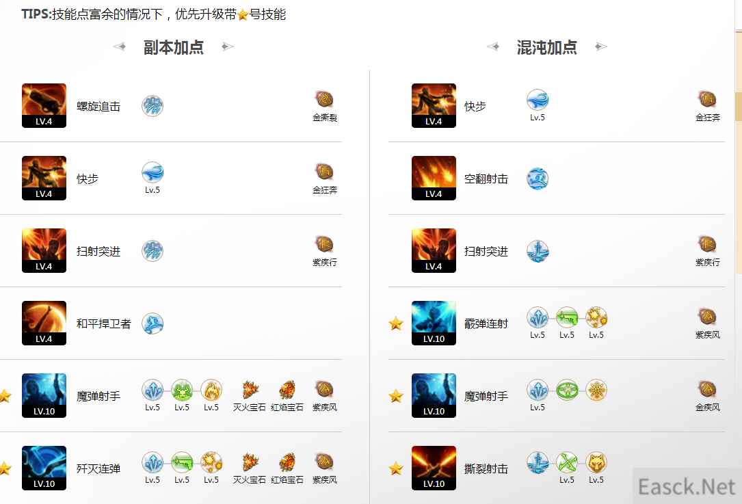Screen dimensions: 742x504
Task: Open the 撕裂射击 skill icon
Action: (434, 468)
